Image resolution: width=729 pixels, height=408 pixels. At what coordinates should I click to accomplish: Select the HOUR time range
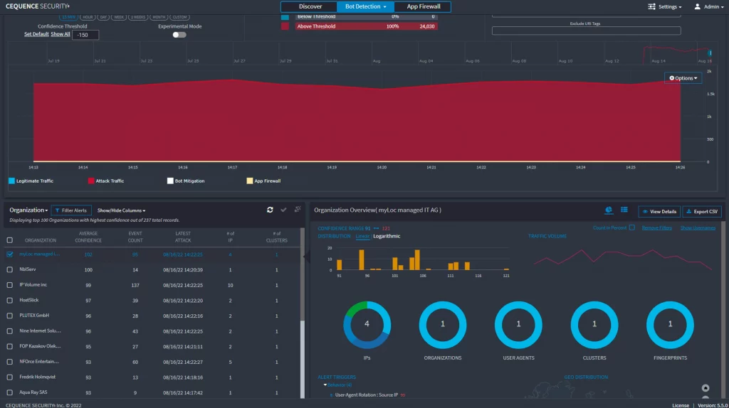tap(88, 17)
